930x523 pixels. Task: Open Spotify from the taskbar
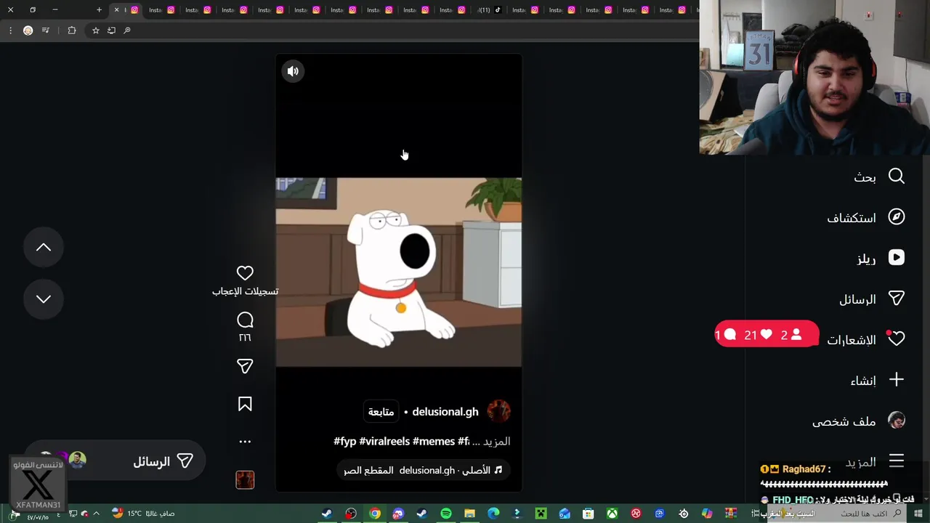tap(445, 514)
